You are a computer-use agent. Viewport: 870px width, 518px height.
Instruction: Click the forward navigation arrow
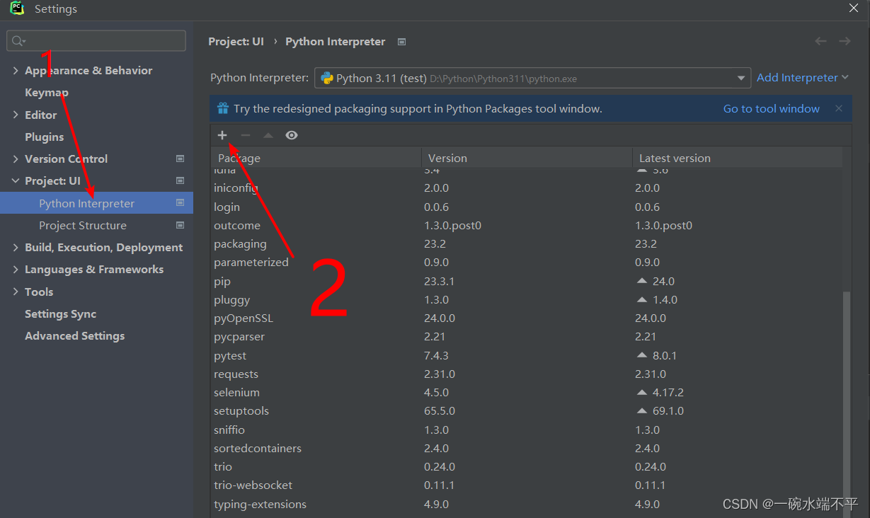[845, 41]
